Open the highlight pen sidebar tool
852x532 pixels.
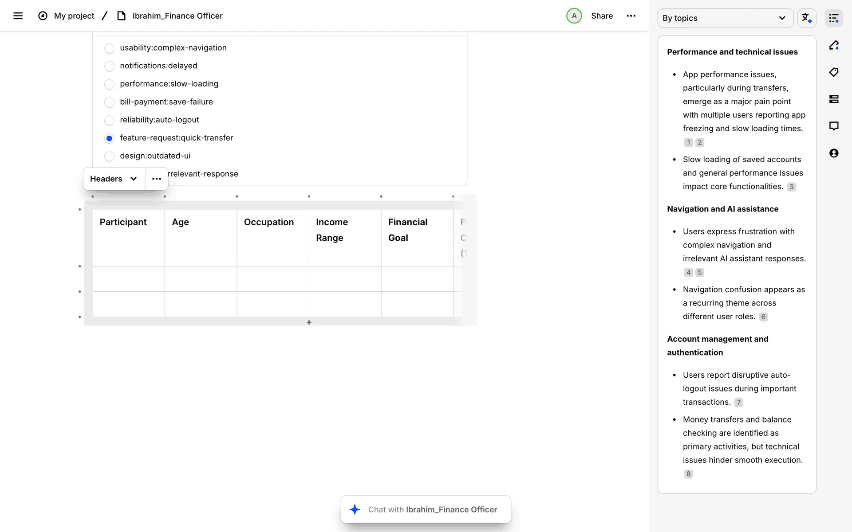(834, 45)
